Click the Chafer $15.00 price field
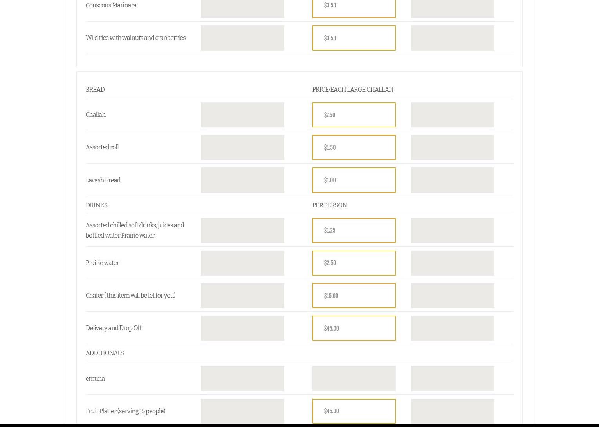 (354, 296)
